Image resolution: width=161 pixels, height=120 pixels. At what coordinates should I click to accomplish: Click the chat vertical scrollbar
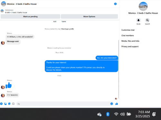[118, 69]
